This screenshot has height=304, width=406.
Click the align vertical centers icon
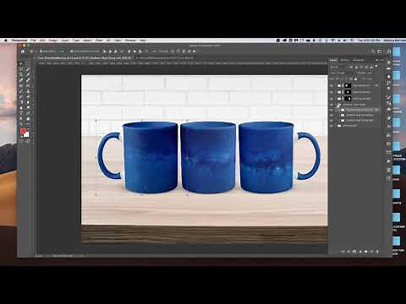pos(134,52)
